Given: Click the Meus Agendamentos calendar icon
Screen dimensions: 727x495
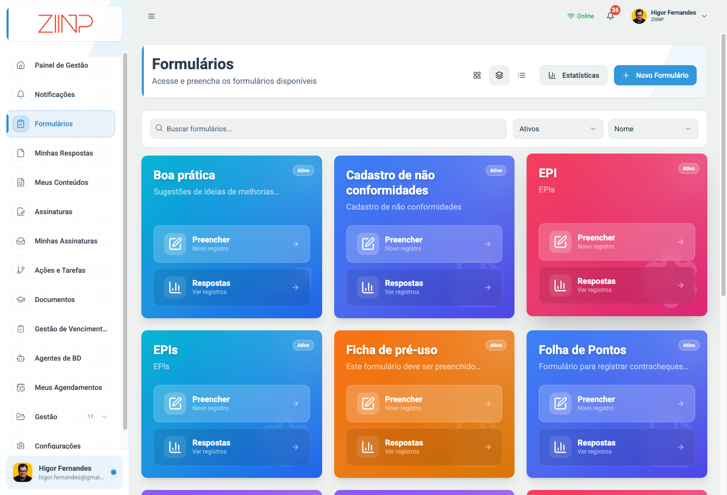Looking at the screenshot, I should coord(21,387).
